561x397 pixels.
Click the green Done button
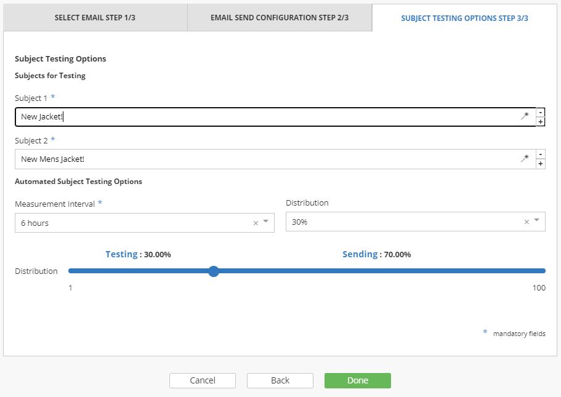358,380
